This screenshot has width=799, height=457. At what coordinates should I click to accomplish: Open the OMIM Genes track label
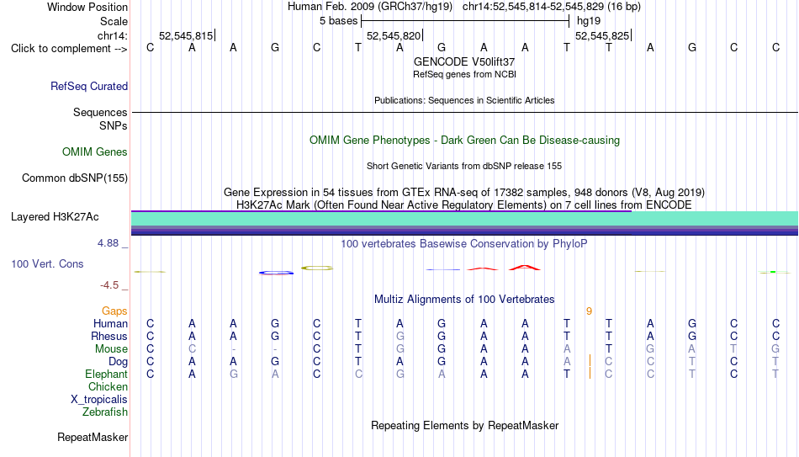pos(94,152)
